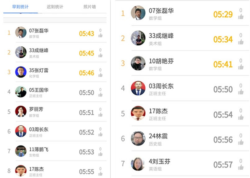Toggle like on 周长东's 05:52 entry

pos(100,134)
